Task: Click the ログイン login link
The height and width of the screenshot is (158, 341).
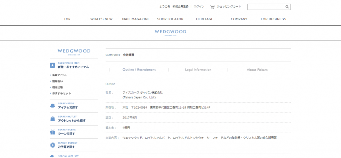Action: 199,7
